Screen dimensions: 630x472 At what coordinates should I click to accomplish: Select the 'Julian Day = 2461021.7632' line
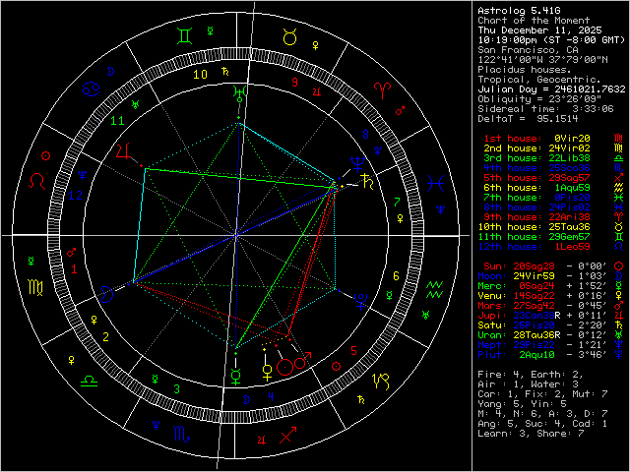(x=551, y=89)
